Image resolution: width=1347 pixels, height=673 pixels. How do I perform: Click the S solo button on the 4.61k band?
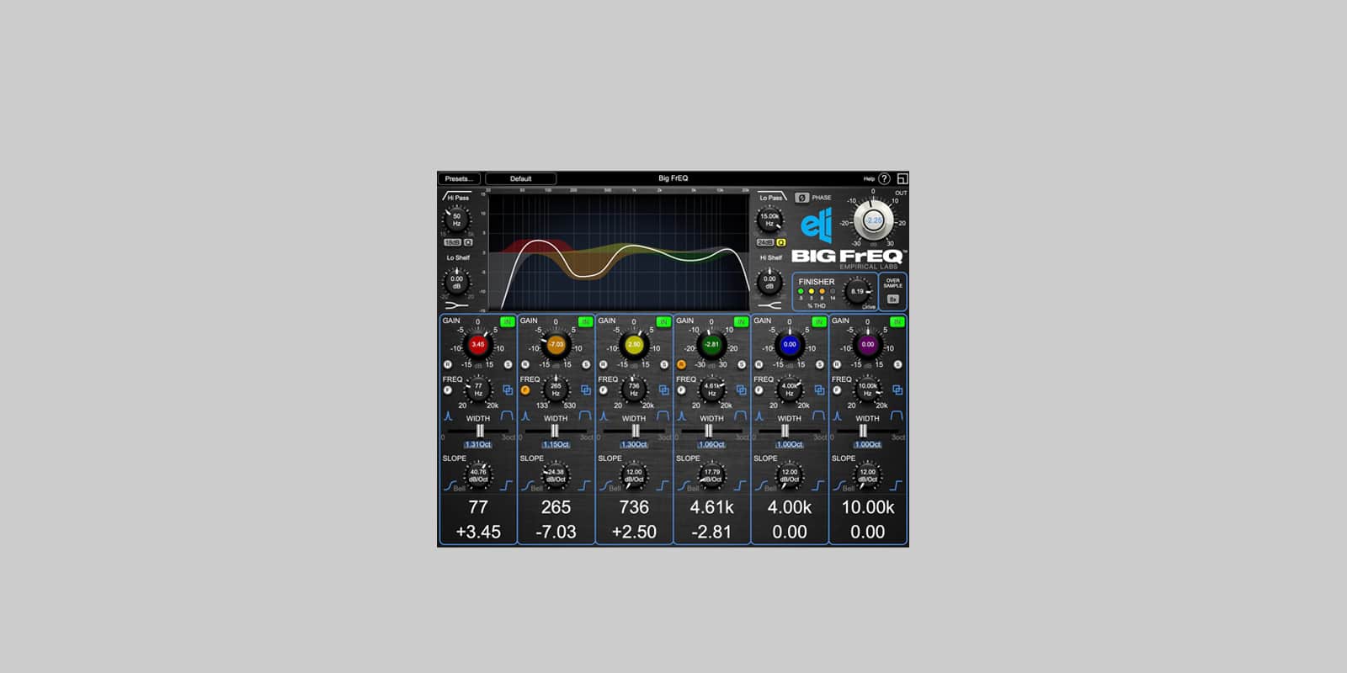click(742, 364)
